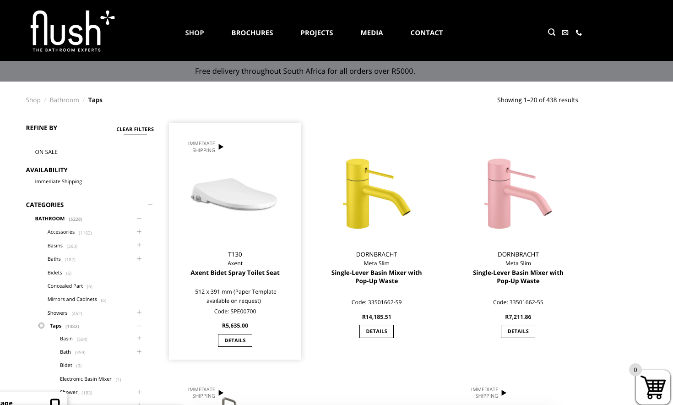673x405 pixels.
Task: View details of Axent Bidet Spray Toilet Seat
Action: [235, 340]
